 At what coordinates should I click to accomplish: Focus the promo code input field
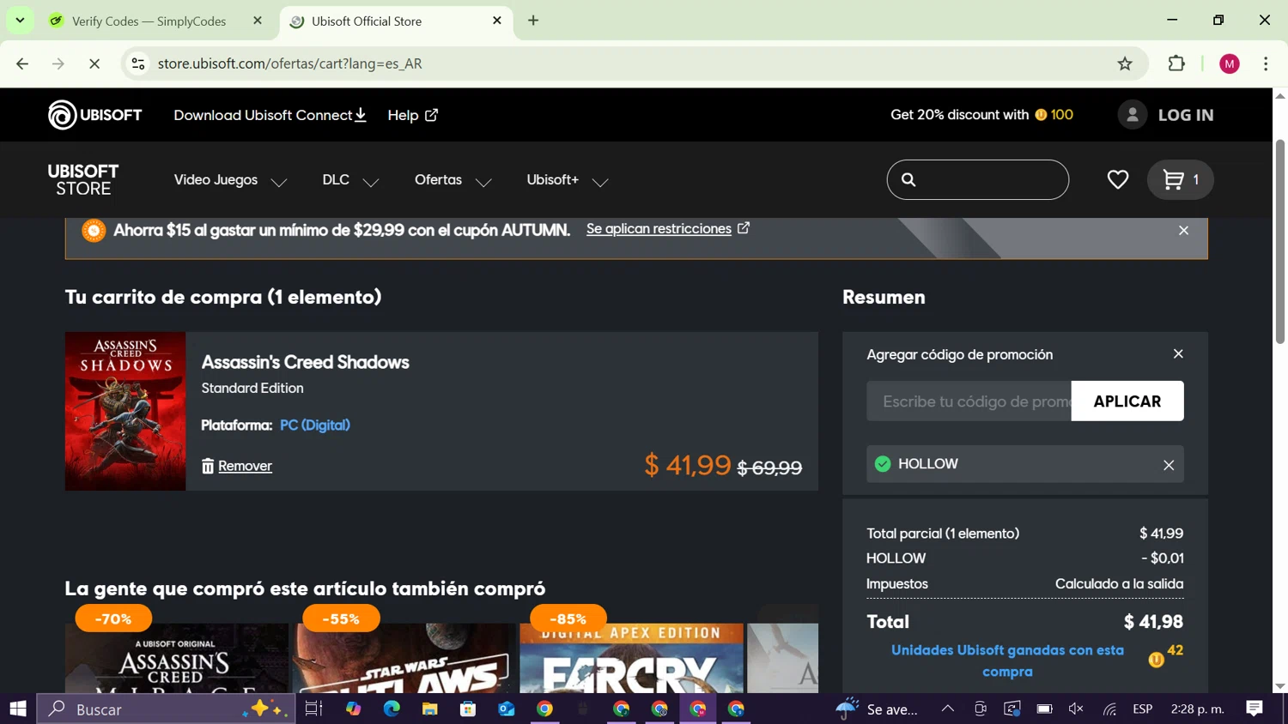click(969, 401)
